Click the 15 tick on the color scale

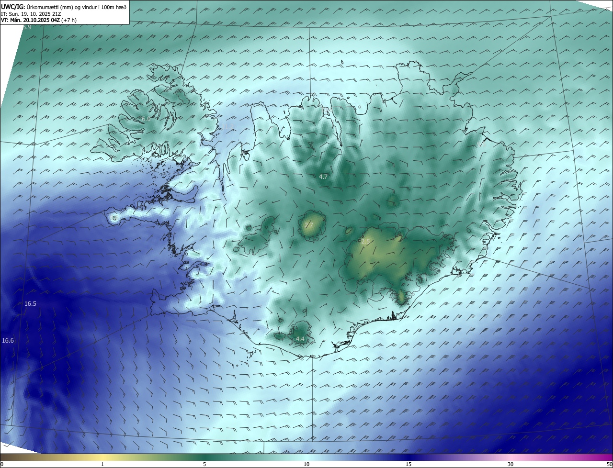409,464
